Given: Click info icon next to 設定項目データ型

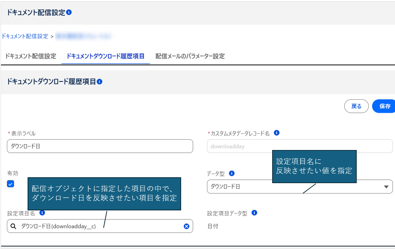Looking at the screenshot, I should [x=254, y=213].
